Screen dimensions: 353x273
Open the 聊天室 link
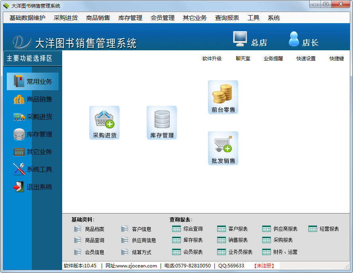click(243, 59)
